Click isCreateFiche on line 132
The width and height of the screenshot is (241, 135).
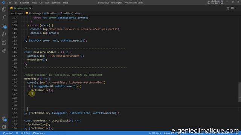pyautogui.click(x=80, y=113)
